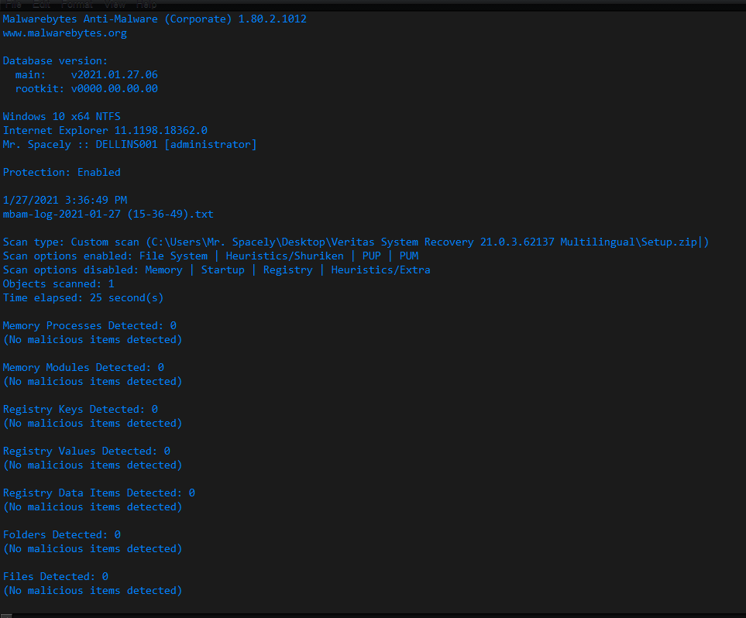Click the Time elapsed: 25 second(s) line
Image resolution: width=746 pixels, height=618 pixels.
tap(83, 298)
